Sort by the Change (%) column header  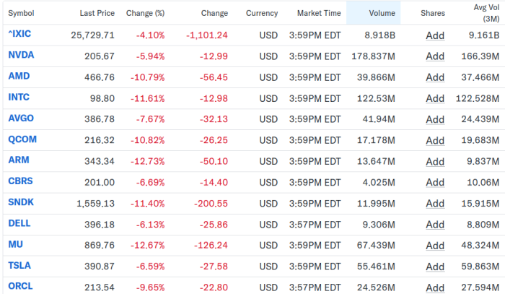145,13
